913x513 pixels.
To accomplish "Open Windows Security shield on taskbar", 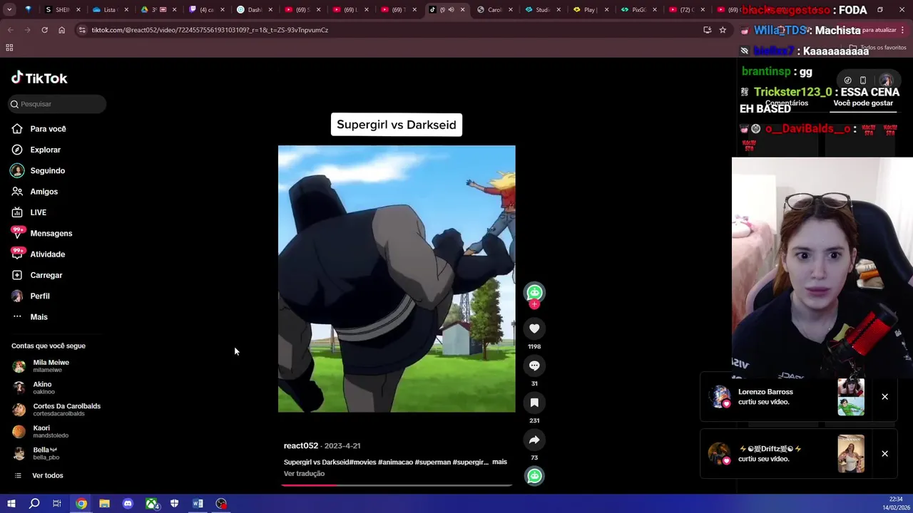I will [x=175, y=504].
